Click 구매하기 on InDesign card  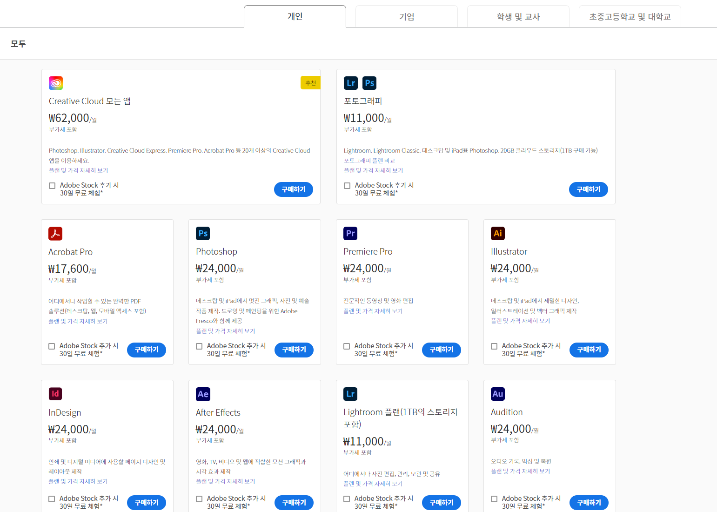click(147, 503)
